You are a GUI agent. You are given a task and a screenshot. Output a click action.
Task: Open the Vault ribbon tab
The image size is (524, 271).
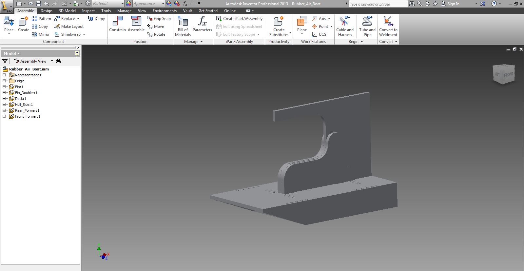tap(187, 11)
